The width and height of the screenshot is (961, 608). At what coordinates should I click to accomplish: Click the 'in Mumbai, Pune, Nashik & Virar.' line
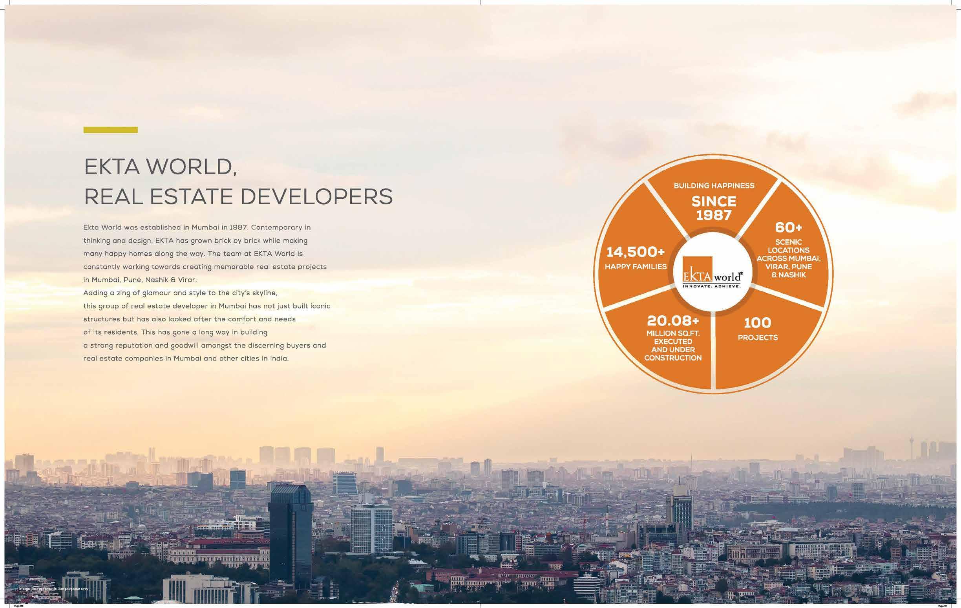[x=140, y=280]
